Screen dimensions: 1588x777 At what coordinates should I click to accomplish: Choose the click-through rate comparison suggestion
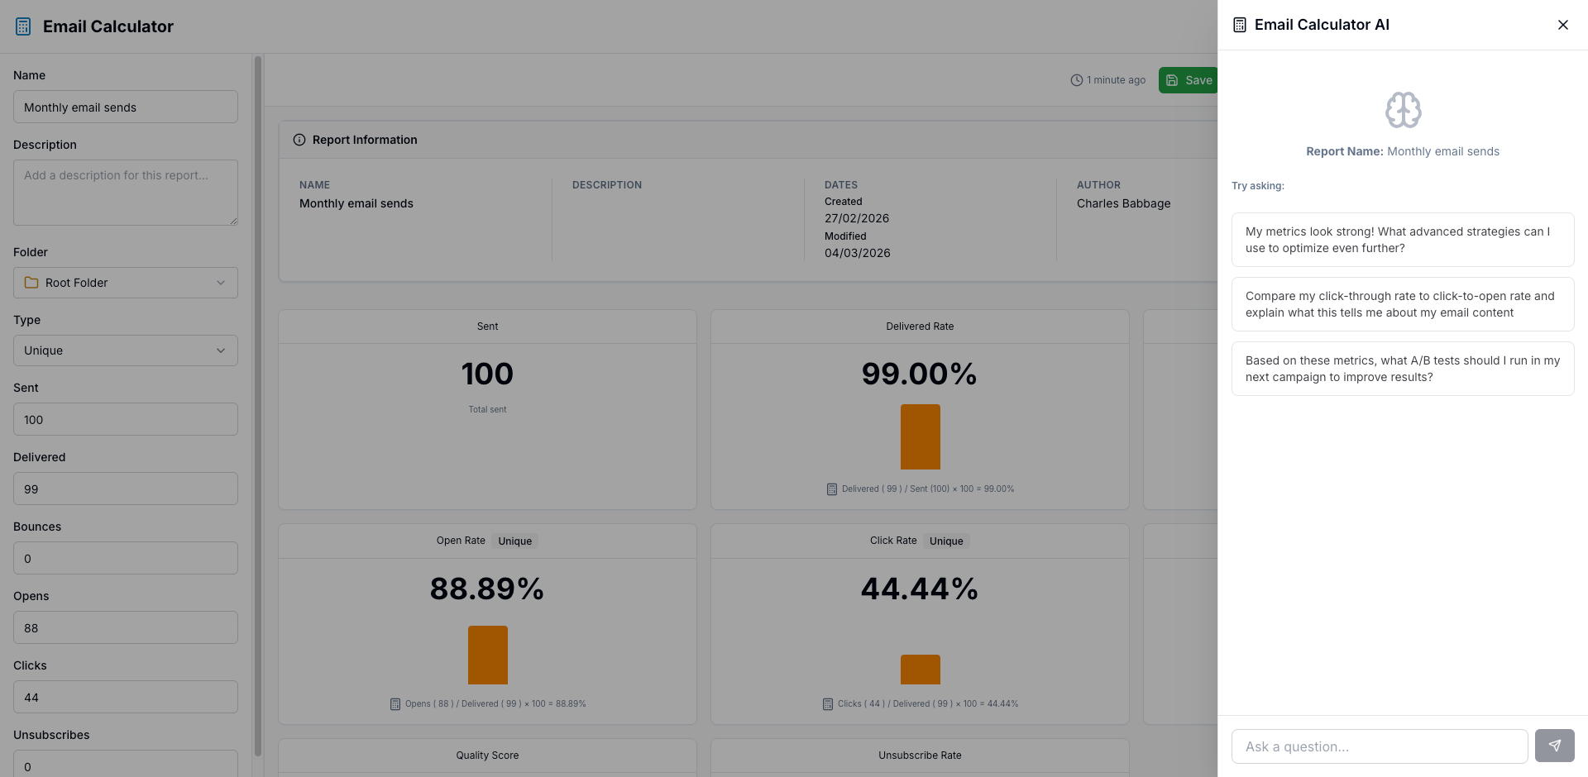(x=1402, y=304)
